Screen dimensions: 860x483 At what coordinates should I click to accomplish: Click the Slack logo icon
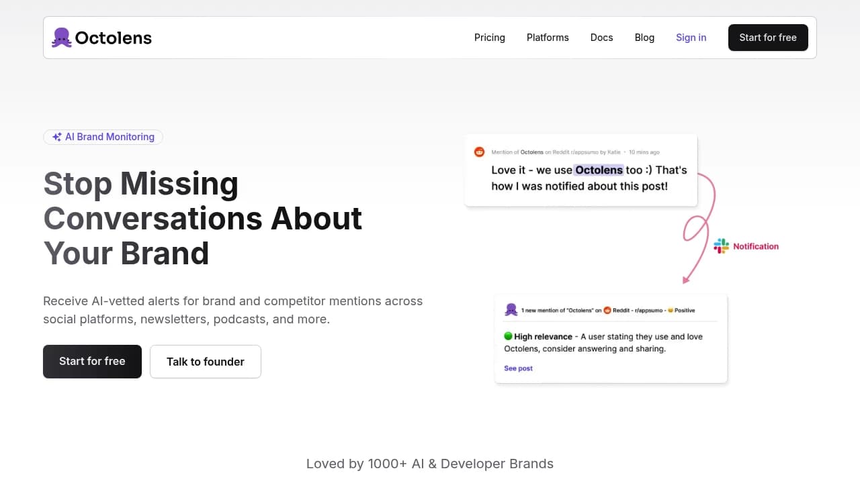722,246
